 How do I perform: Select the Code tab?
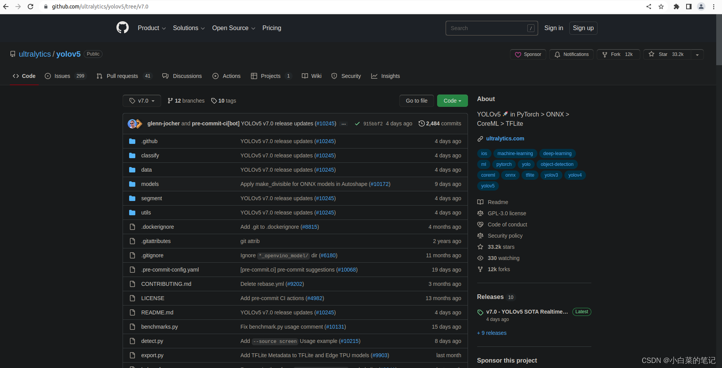click(24, 76)
